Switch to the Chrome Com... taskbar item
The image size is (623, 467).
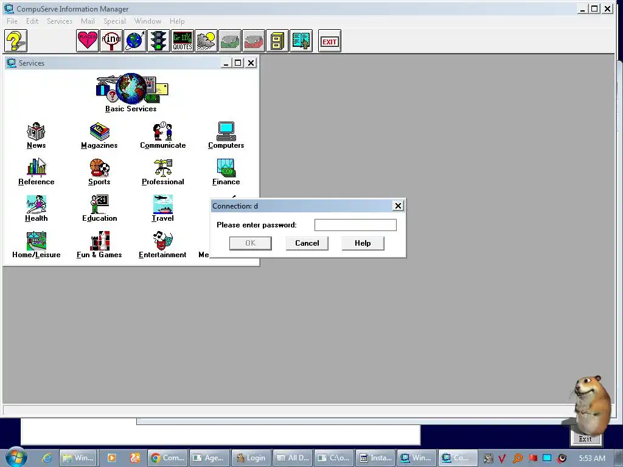[x=168, y=458]
